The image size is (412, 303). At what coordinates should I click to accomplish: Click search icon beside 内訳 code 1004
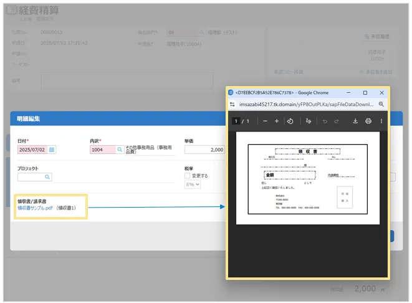click(120, 150)
